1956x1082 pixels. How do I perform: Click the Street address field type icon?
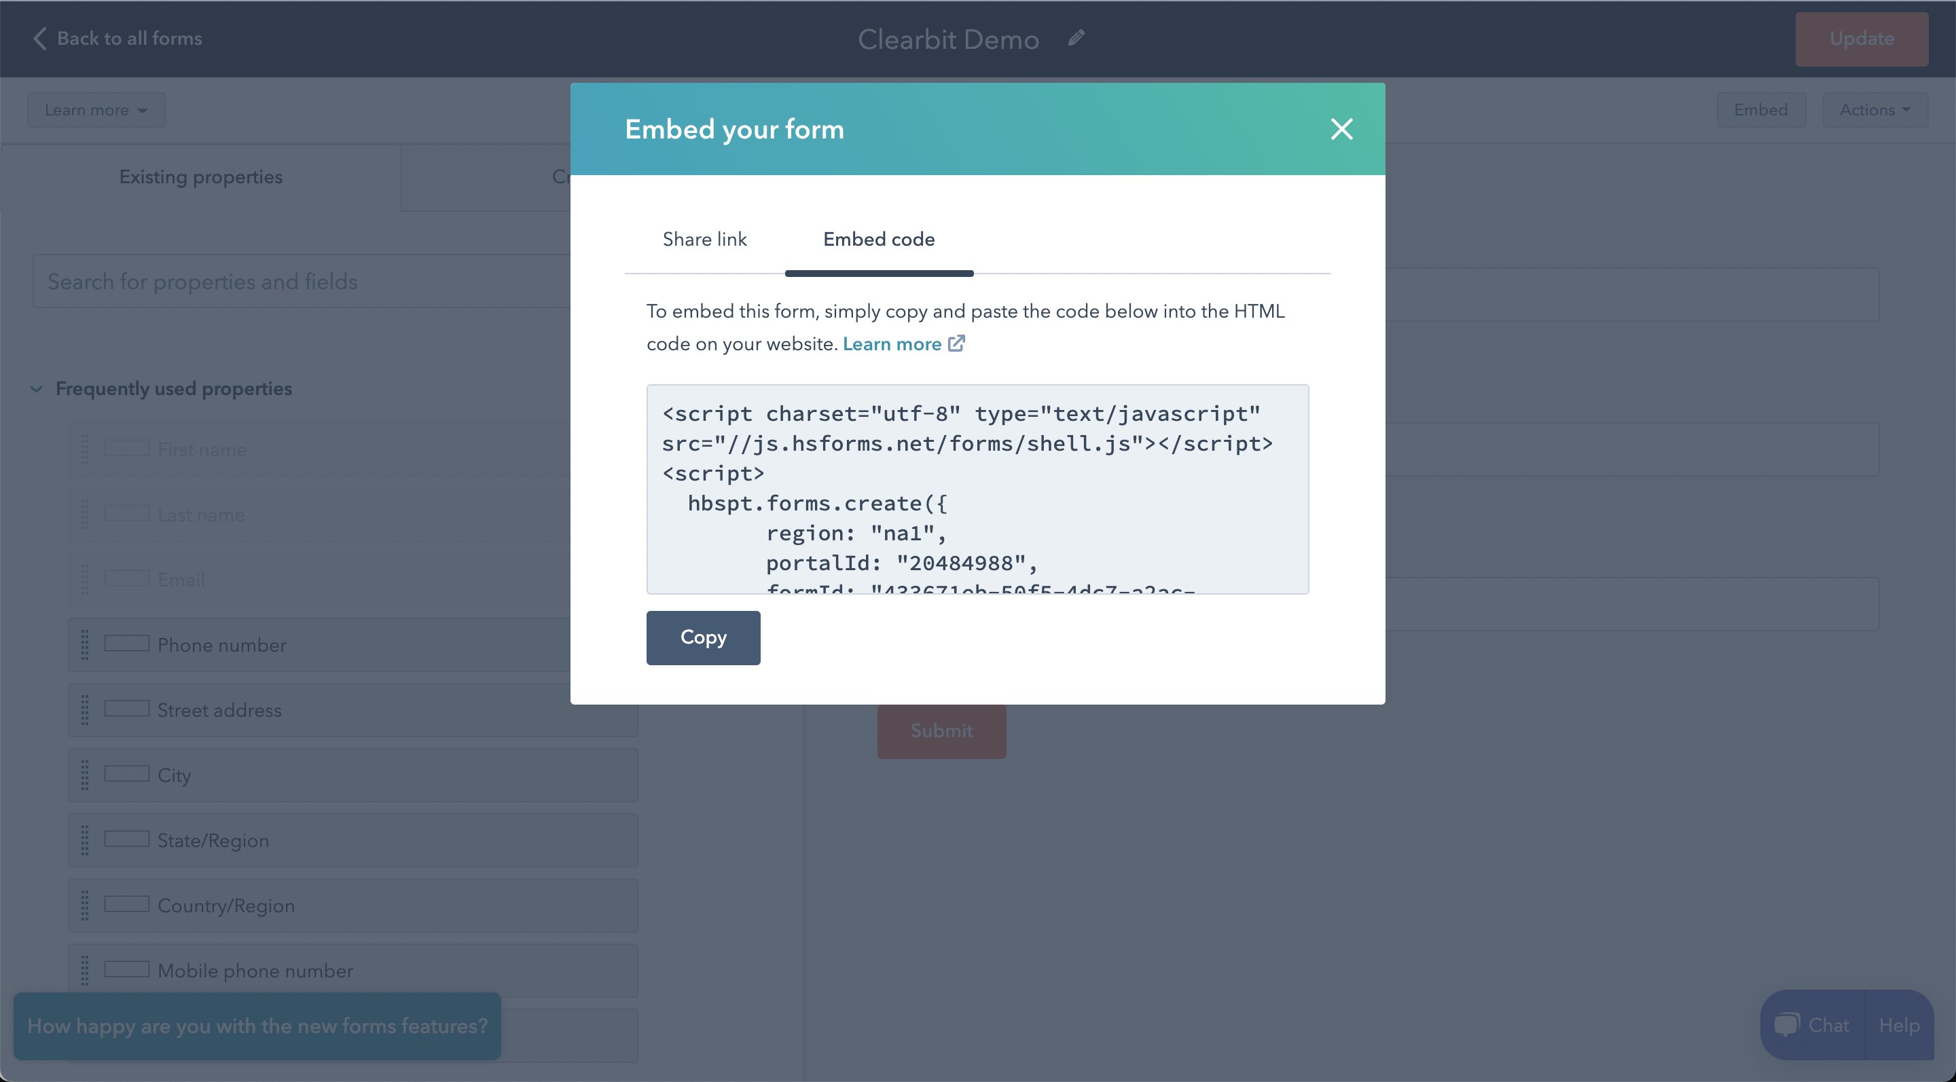(x=126, y=709)
